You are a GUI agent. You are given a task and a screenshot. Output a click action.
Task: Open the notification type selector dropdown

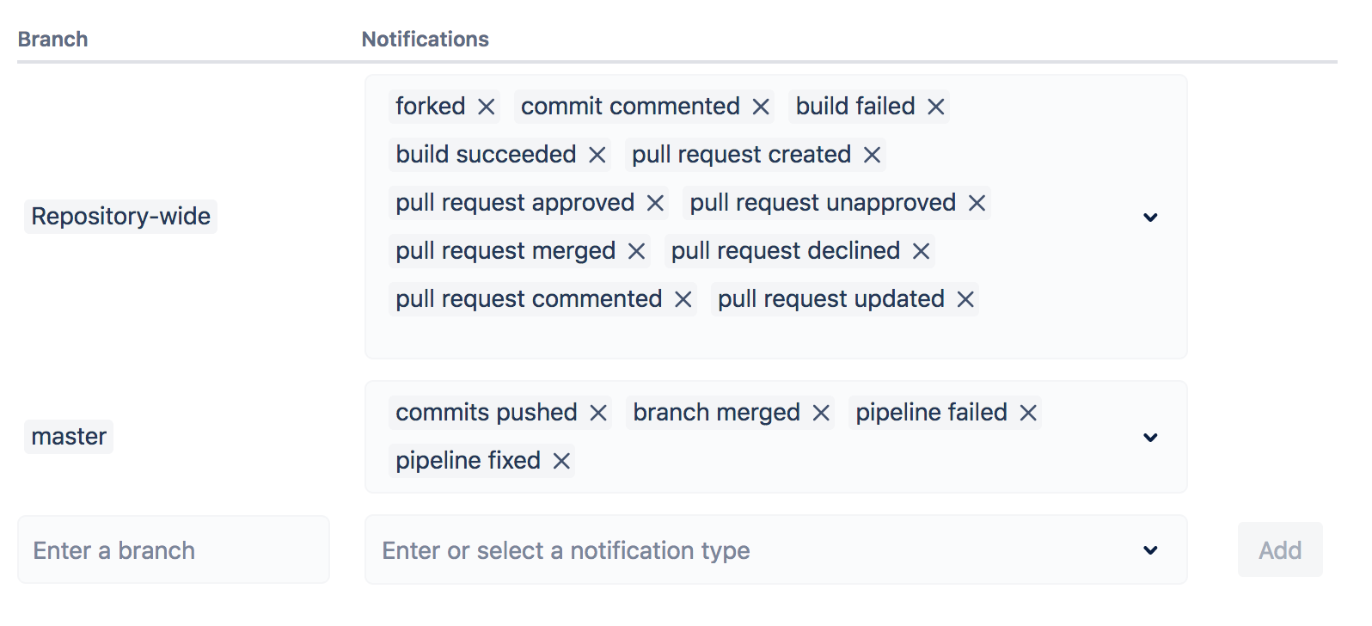1151,550
